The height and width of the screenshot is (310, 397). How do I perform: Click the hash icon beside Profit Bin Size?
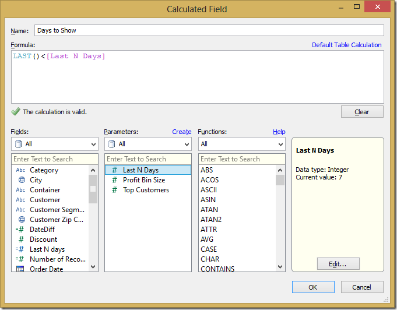[x=114, y=180]
